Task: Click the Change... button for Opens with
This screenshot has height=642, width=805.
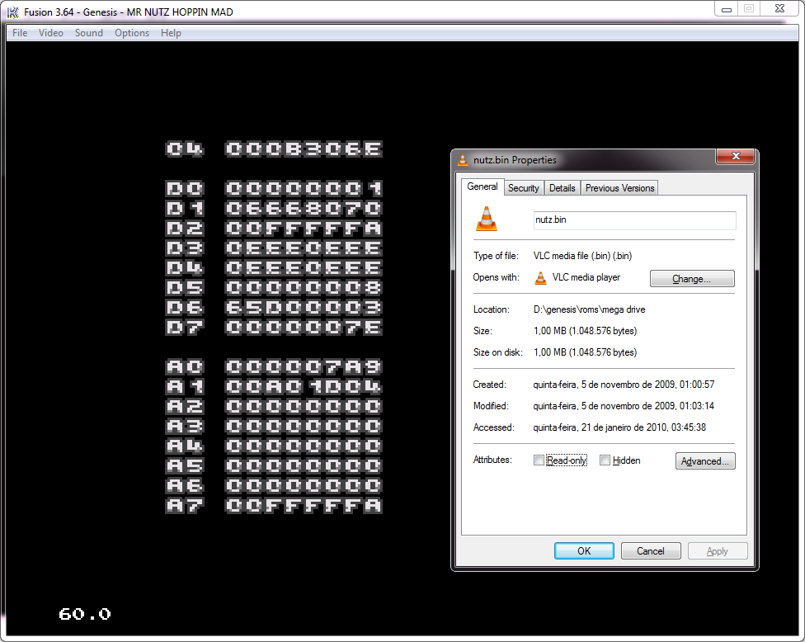Action: [x=692, y=278]
